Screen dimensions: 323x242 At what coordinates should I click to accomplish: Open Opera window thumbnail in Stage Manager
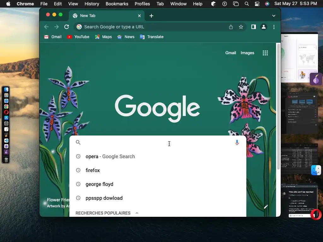(x=300, y=200)
